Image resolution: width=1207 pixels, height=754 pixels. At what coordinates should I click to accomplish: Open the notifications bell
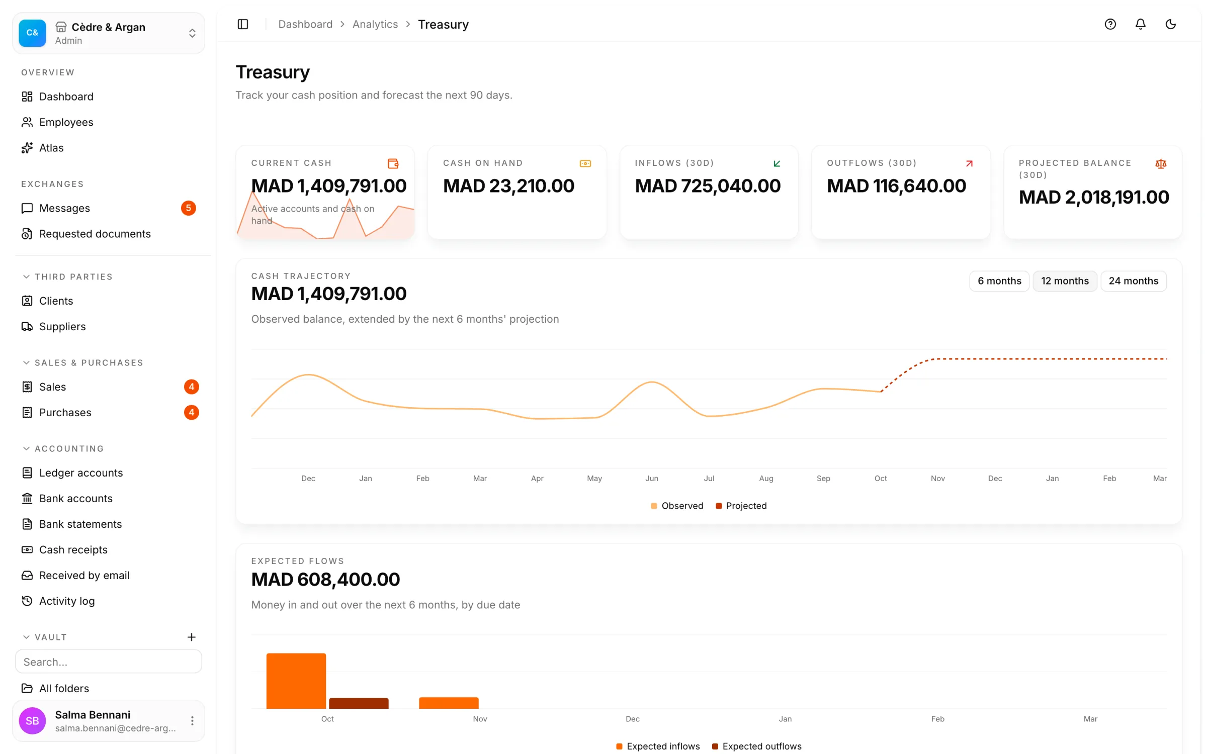pos(1140,24)
